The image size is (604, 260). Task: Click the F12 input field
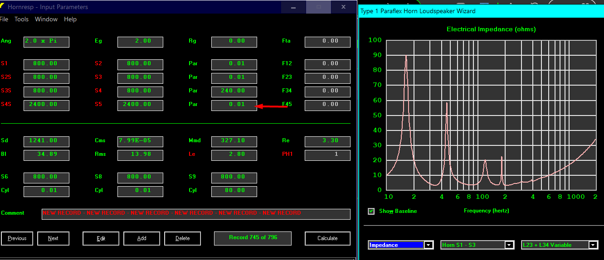[x=327, y=65]
